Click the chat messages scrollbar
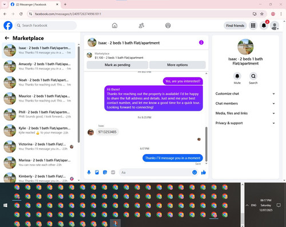The width and height of the screenshot is (286, 227). (206, 144)
